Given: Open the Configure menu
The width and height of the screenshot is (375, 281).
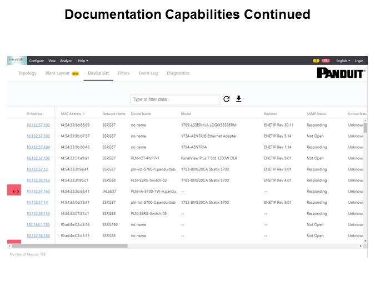Looking at the screenshot, I should [37, 61].
